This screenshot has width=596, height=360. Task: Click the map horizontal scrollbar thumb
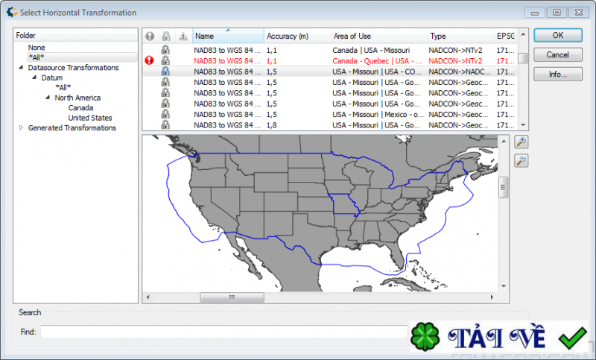click(232, 297)
